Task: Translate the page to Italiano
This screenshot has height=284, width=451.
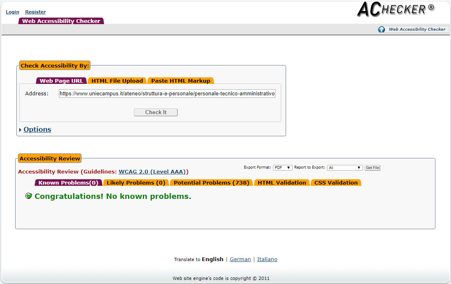Action: (267, 259)
